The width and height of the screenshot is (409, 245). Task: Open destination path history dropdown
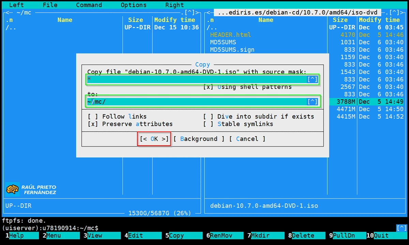point(312,101)
